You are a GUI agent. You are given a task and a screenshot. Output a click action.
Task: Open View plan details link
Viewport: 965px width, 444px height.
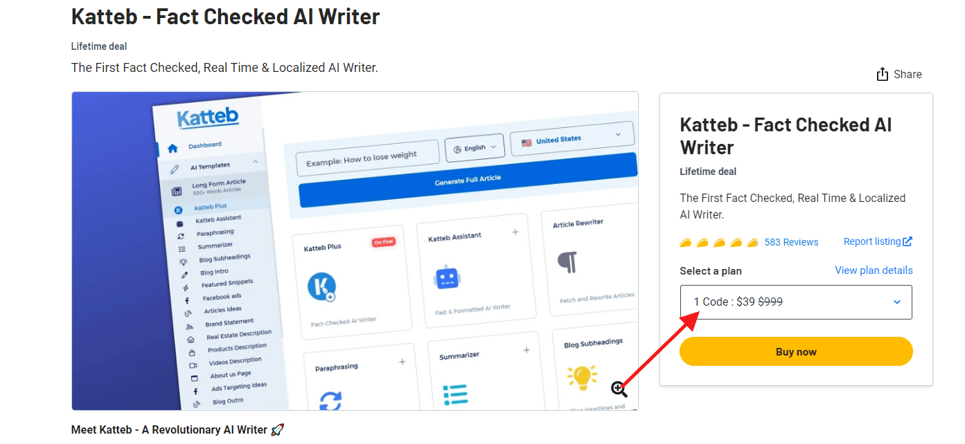point(874,270)
